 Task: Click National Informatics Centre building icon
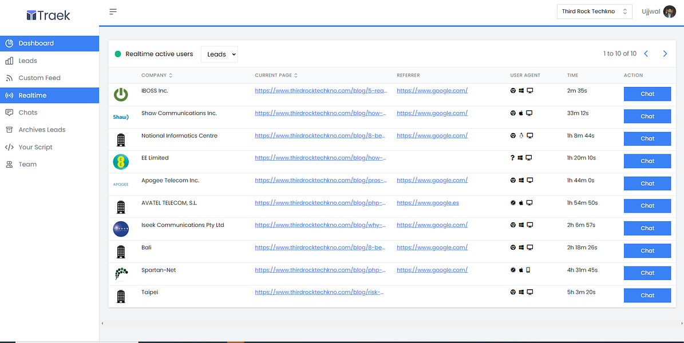click(x=121, y=139)
